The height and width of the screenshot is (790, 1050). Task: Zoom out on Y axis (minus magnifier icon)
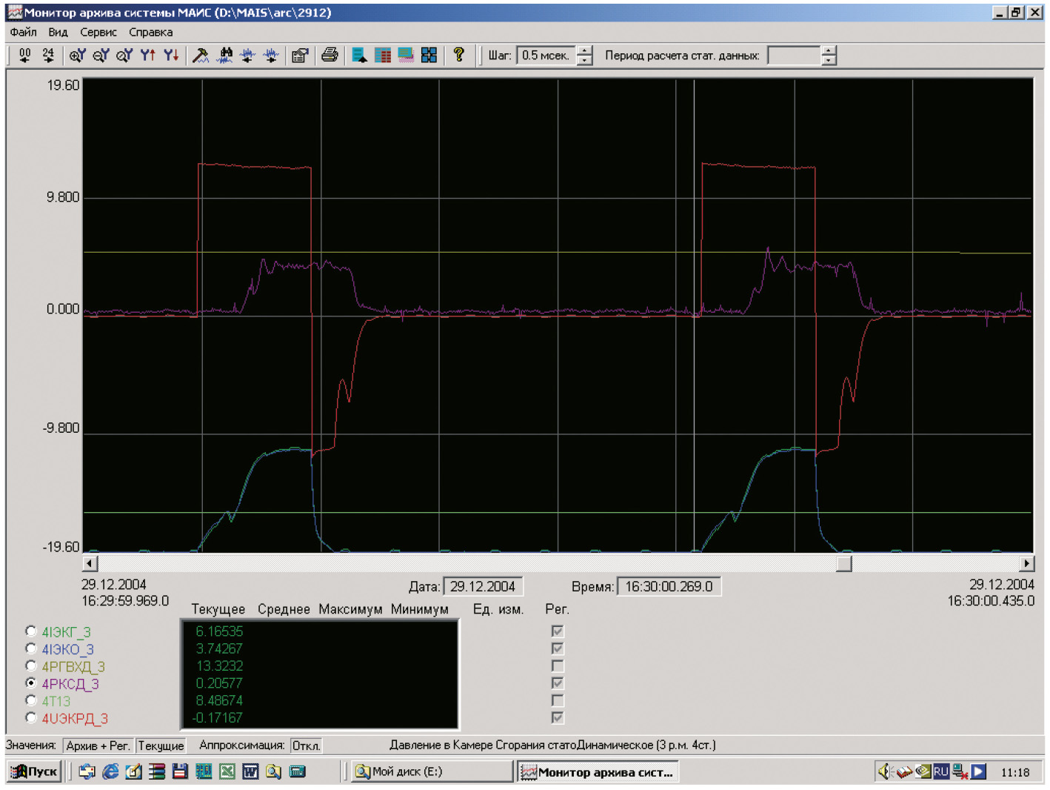pos(101,55)
